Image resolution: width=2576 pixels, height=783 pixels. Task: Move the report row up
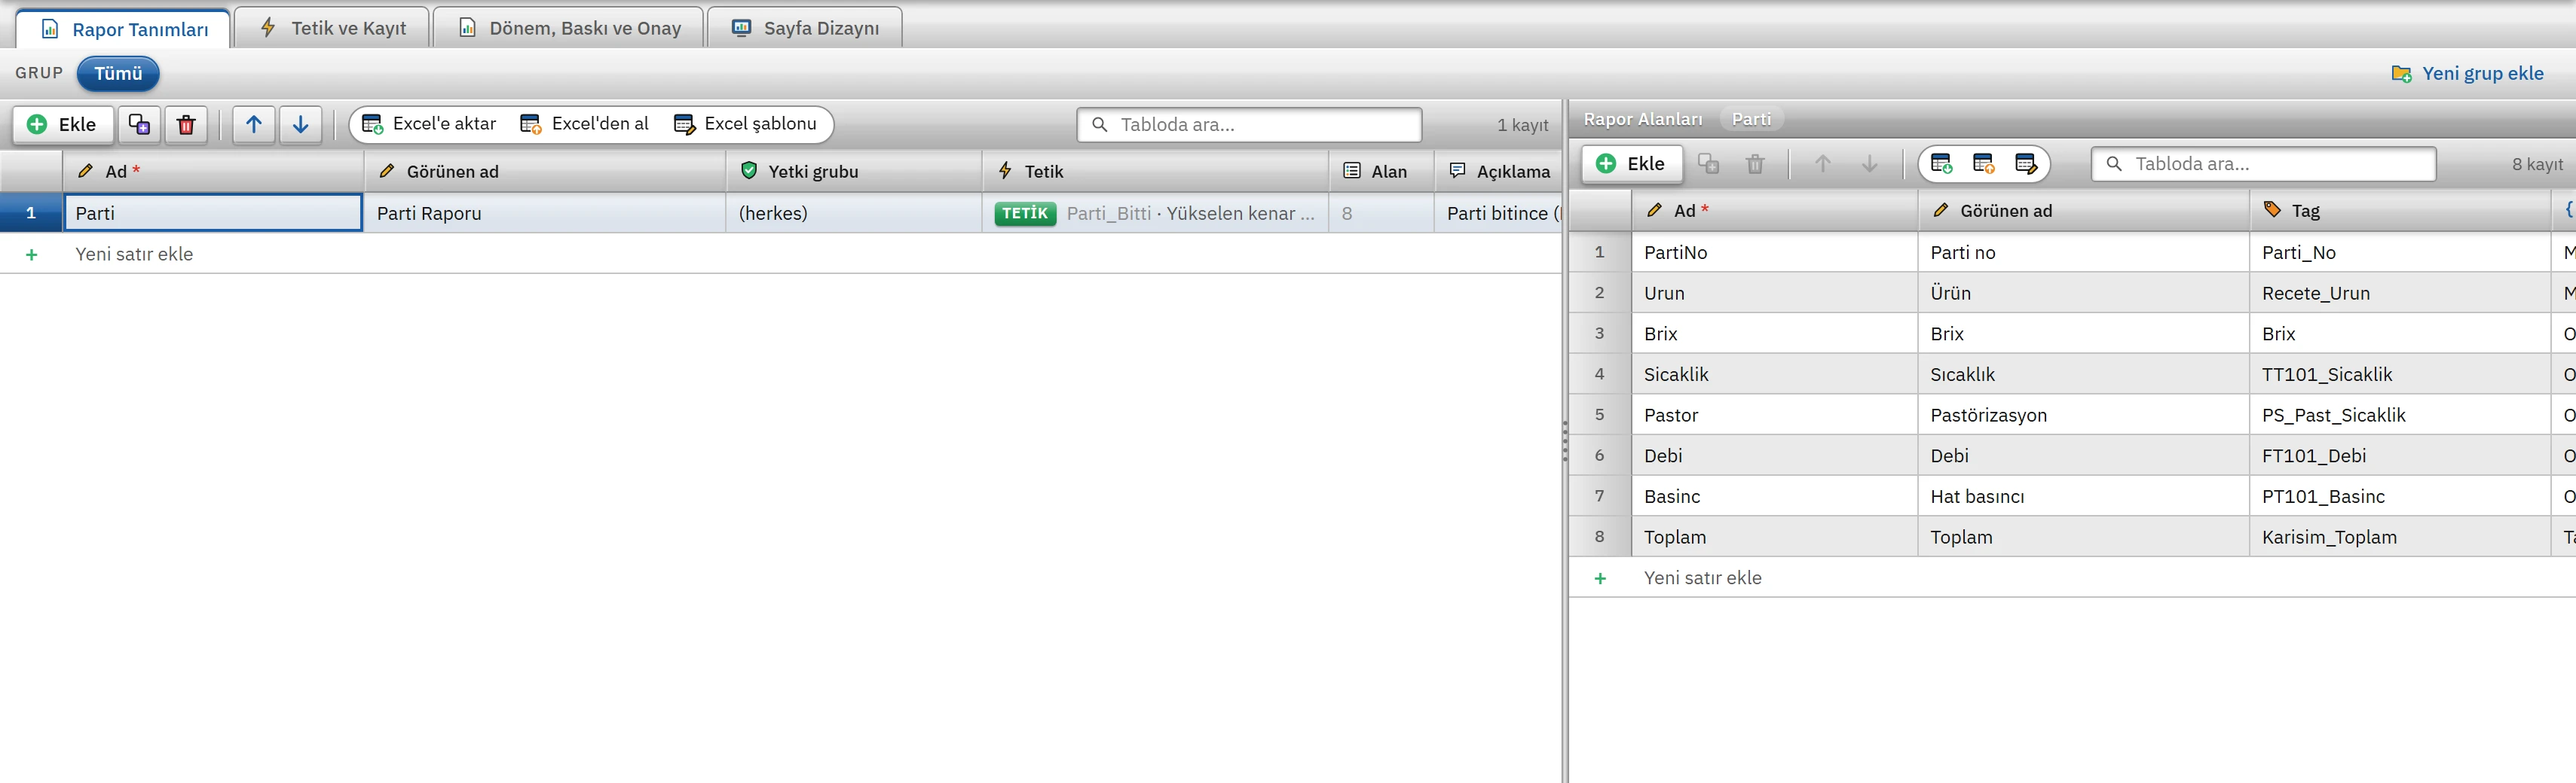pos(254,125)
